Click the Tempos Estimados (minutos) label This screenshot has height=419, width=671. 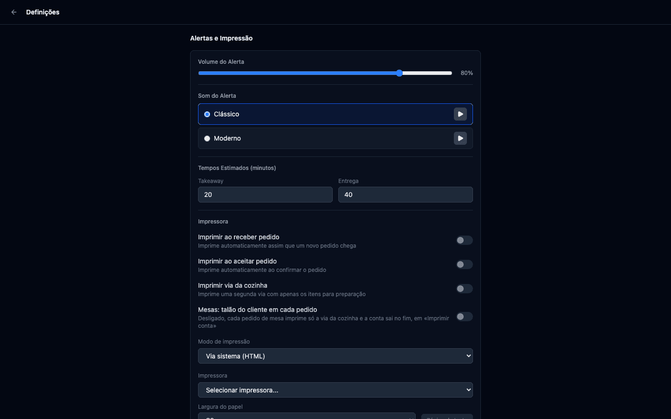tap(237, 168)
